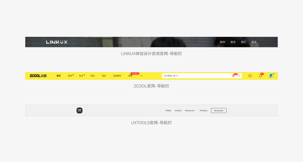The image size is (303, 162).
Task: Open the 案例 link in LINKUX navbar
Action: click(222, 42)
